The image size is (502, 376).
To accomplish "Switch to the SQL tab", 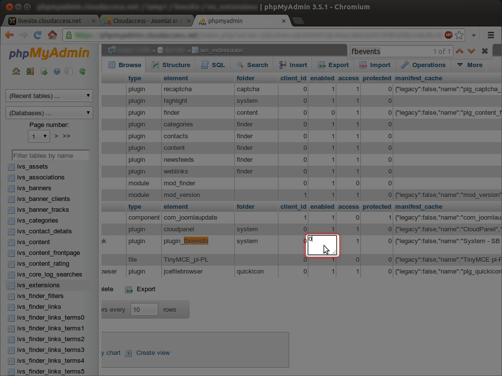I will pyautogui.click(x=213, y=65).
